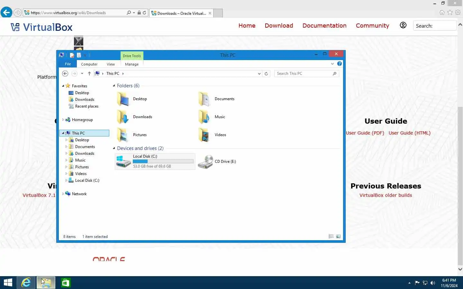The width and height of the screenshot is (463, 289).
Task: Open the User Guide (HTML) link
Action: (x=409, y=133)
